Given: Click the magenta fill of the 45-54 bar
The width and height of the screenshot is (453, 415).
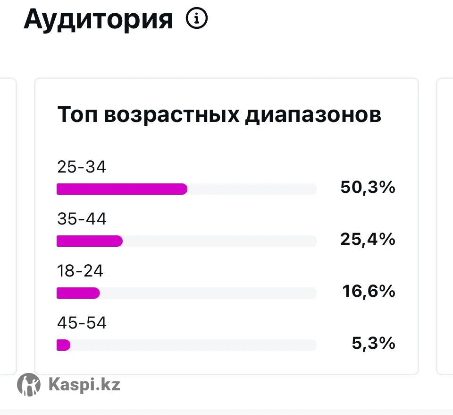Looking at the screenshot, I should point(63,345).
